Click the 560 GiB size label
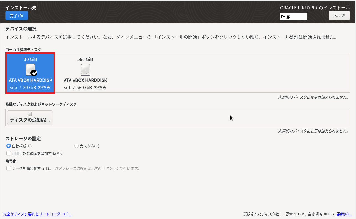This screenshot has width=356, height=219. [x=85, y=59]
